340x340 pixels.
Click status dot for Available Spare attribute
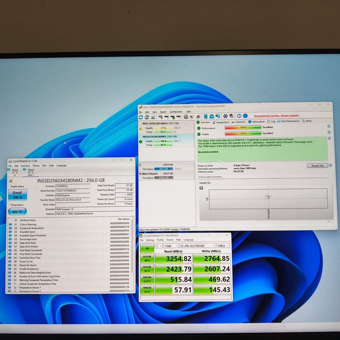click(x=10, y=232)
